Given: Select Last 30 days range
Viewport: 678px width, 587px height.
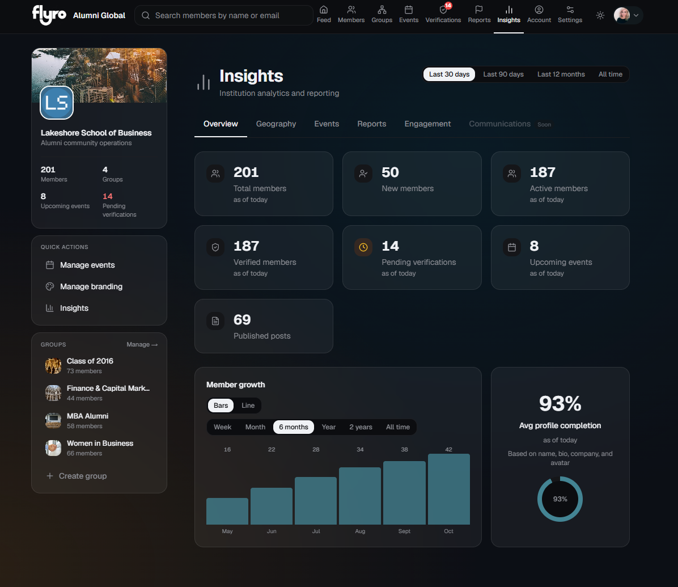Looking at the screenshot, I should pyautogui.click(x=449, y=74).
